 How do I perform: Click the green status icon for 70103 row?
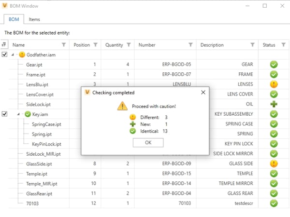(274, 203)
